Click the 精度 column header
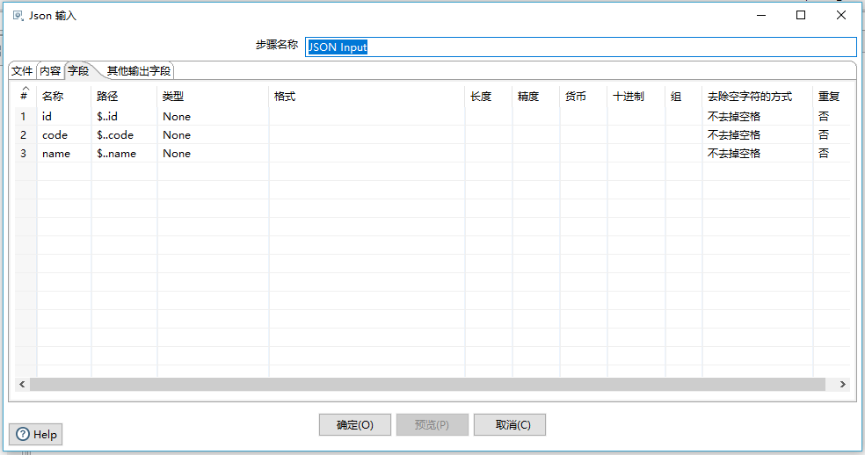 click(536, 96)
